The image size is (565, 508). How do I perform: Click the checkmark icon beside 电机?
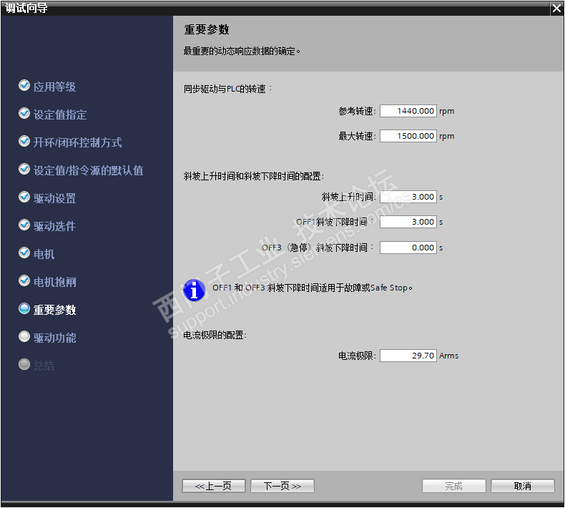(24, 253)
